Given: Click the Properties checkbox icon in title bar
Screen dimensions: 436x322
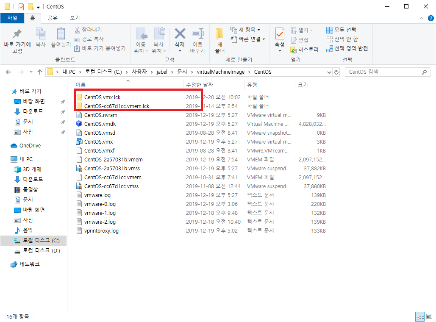Looking at the screenshot, I should click(21, 6).
